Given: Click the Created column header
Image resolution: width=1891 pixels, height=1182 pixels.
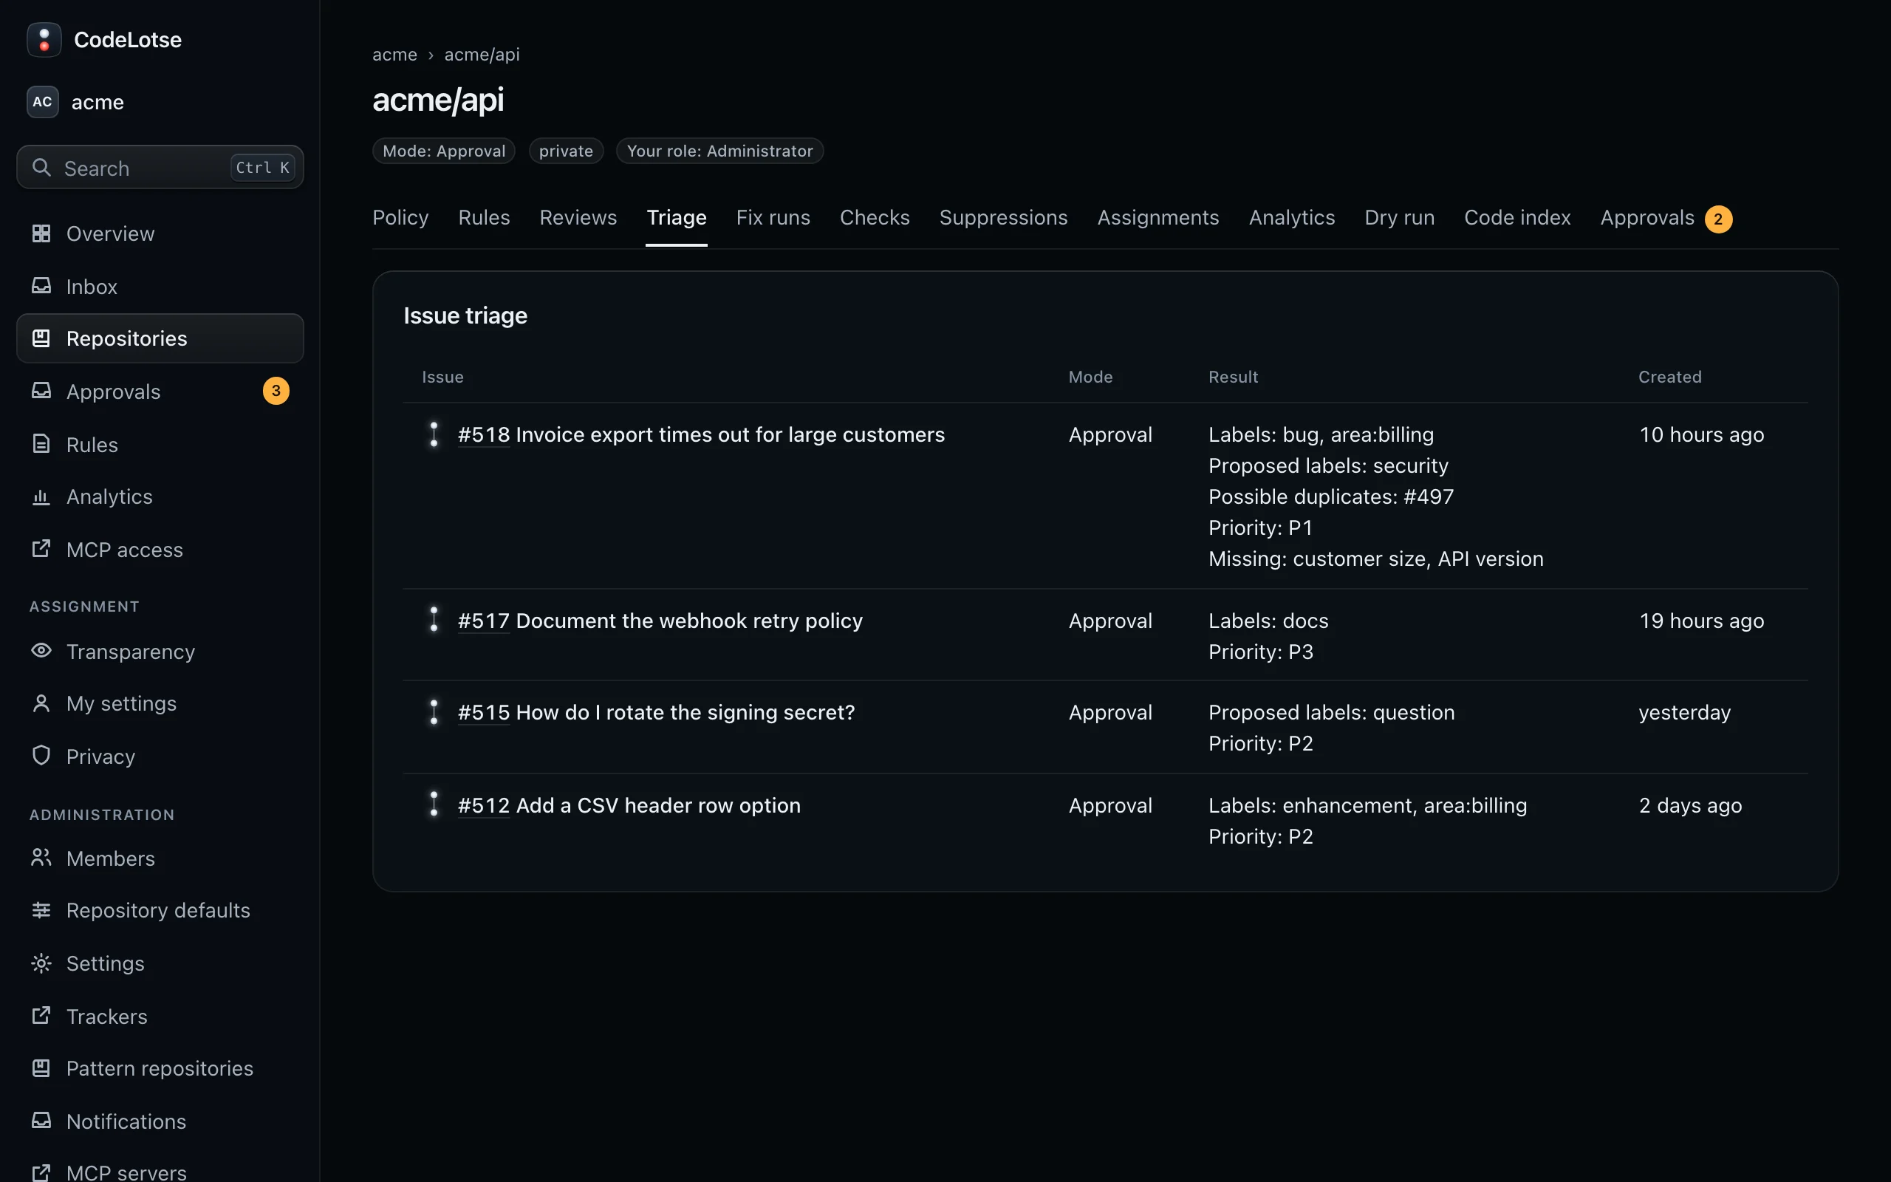Looking at the screenshot, I should pyautogui.click(x=1670, y=377).
